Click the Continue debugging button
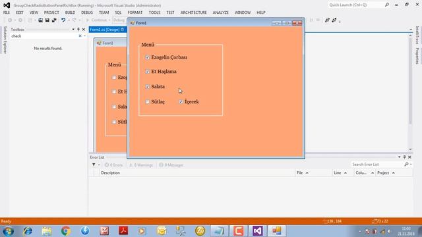 tap(97, 20)
